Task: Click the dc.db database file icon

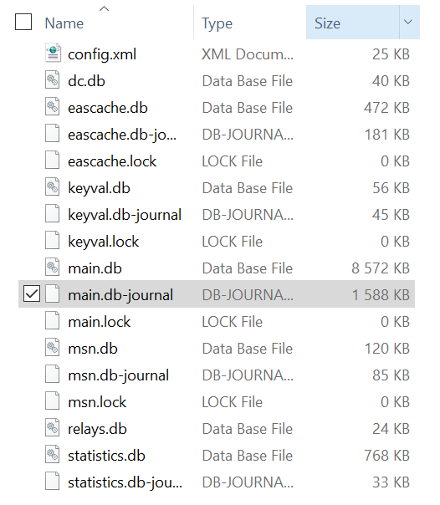Action: 53,80
